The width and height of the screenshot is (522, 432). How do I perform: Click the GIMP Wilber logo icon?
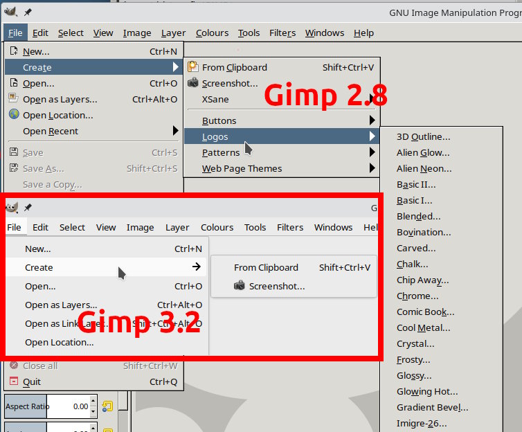10,12
